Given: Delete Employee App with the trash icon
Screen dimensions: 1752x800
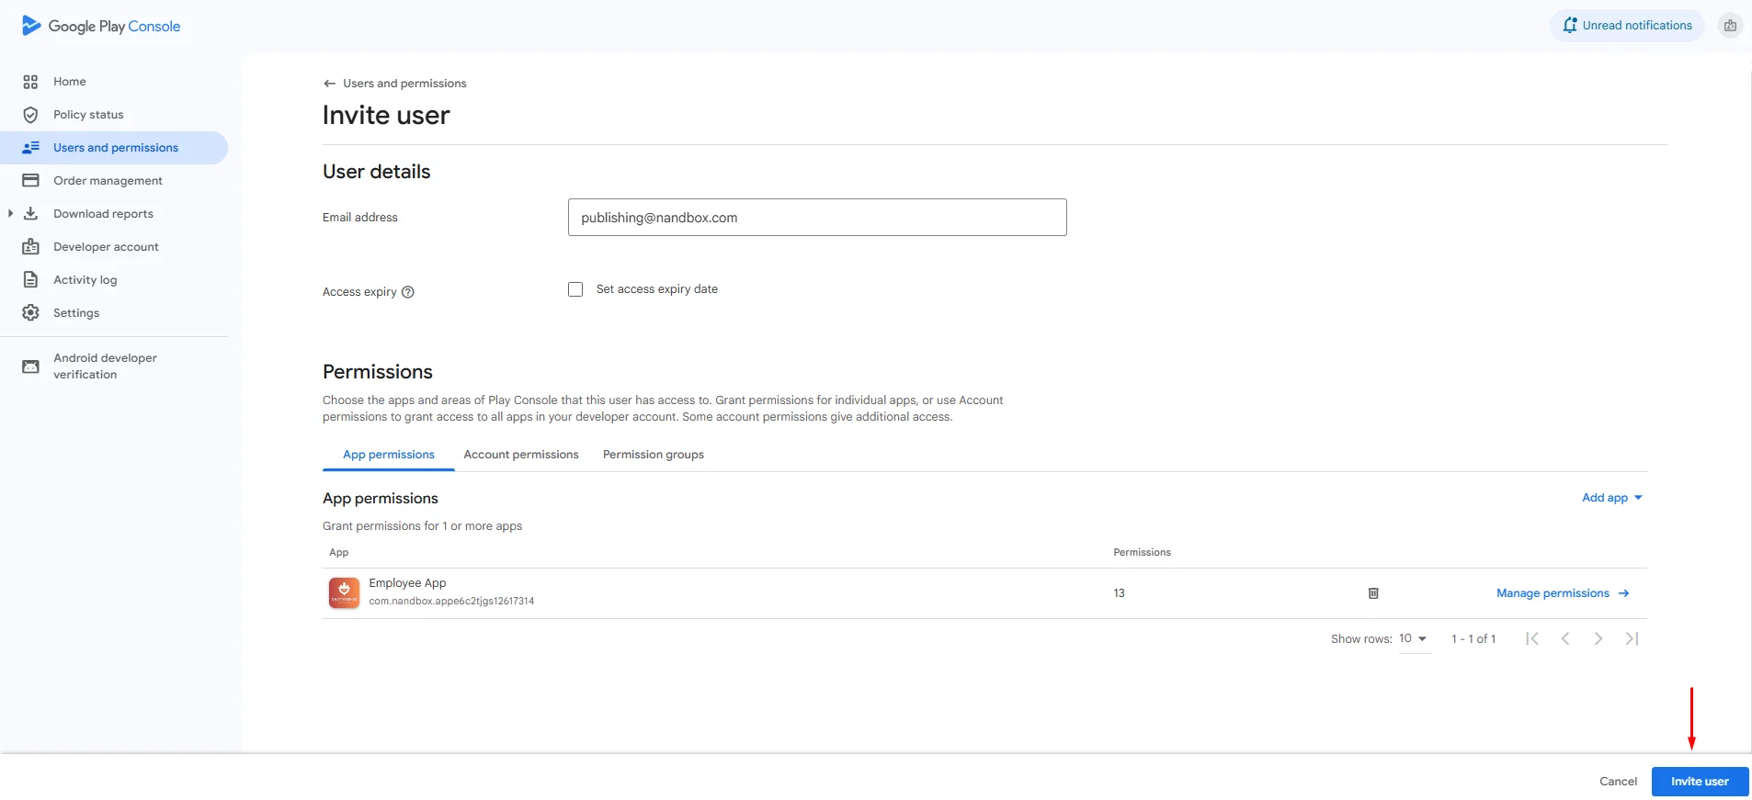Looking at the screenshot, I should tap(1373, 593).
